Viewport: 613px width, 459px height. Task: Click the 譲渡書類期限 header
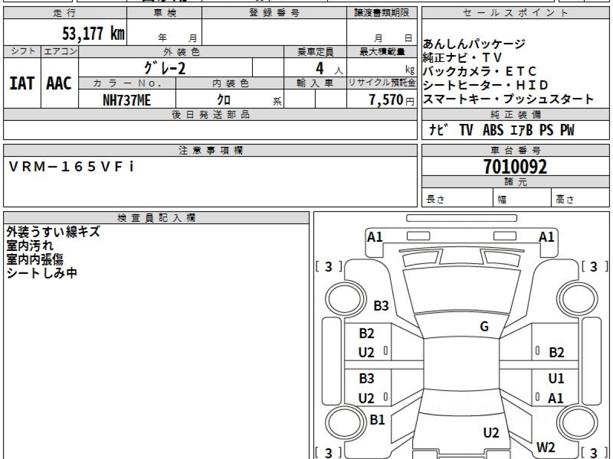point(382,13)
